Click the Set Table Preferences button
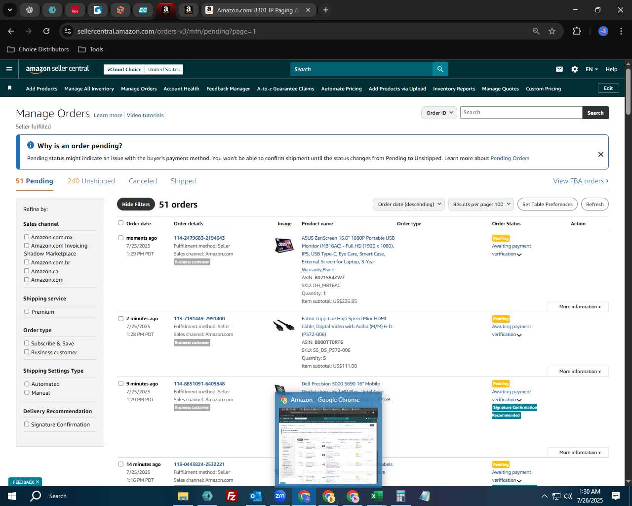 [548, 204]
